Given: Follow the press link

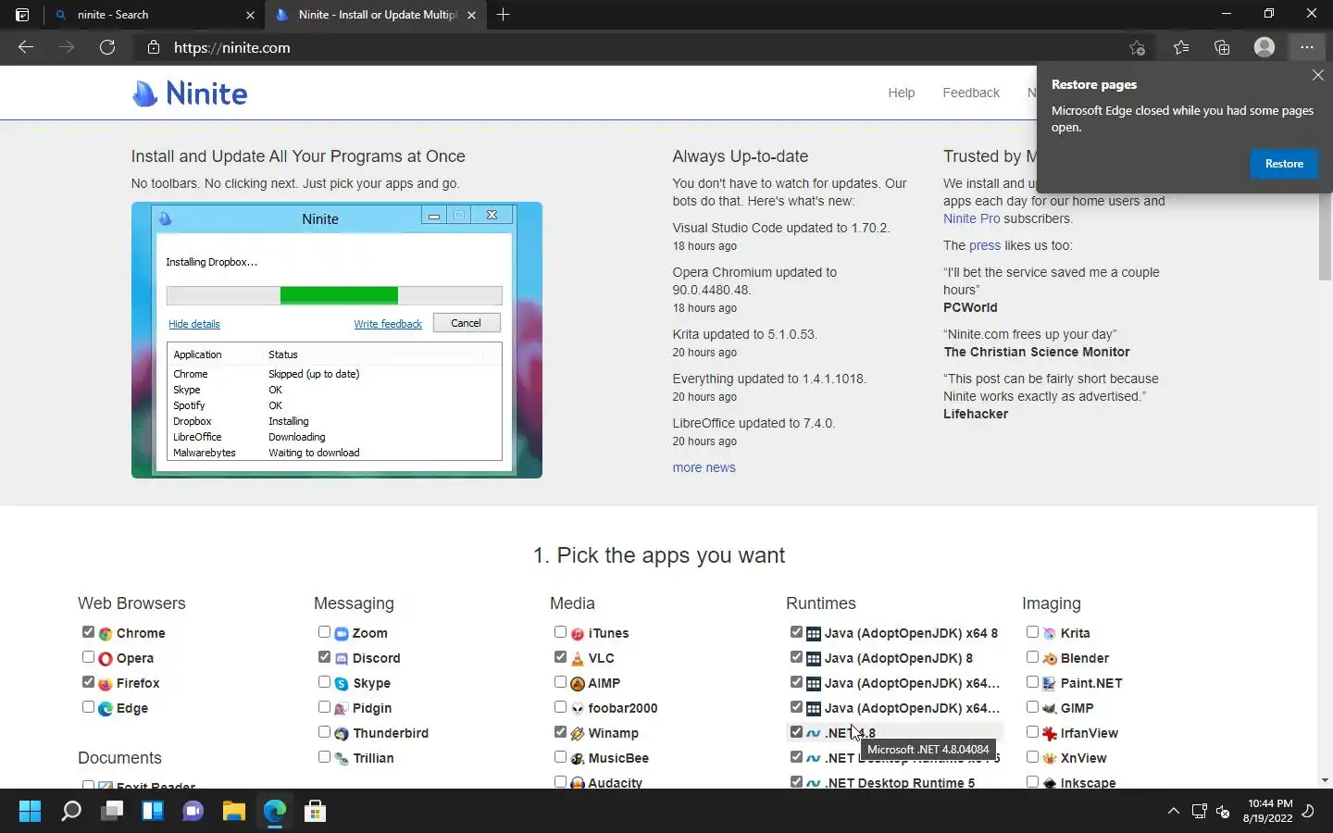Looking at the screenshot, I should point(985,245).
